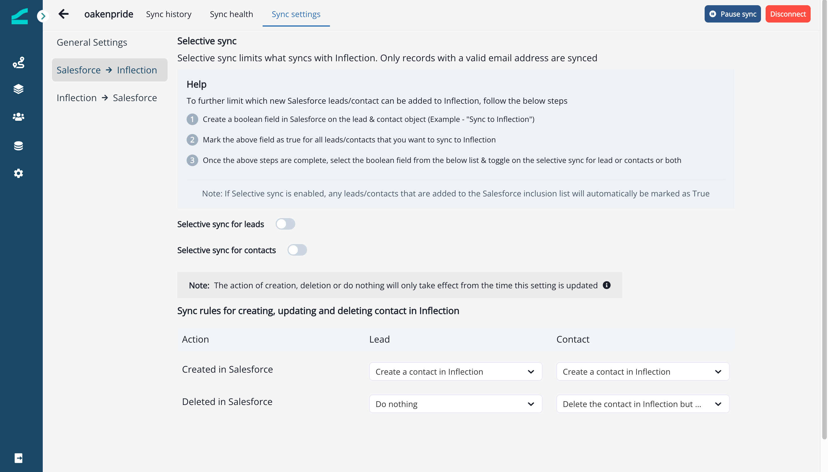This screenshot has height=472, width=828.
Task: Click the Disconnect button
Action: click(788, 14)
